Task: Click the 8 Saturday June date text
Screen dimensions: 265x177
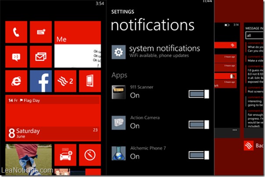Action: [24, 133]
